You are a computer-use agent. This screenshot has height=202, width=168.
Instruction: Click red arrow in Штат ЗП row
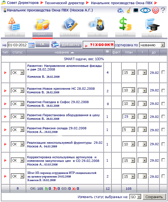click(5, 176)
